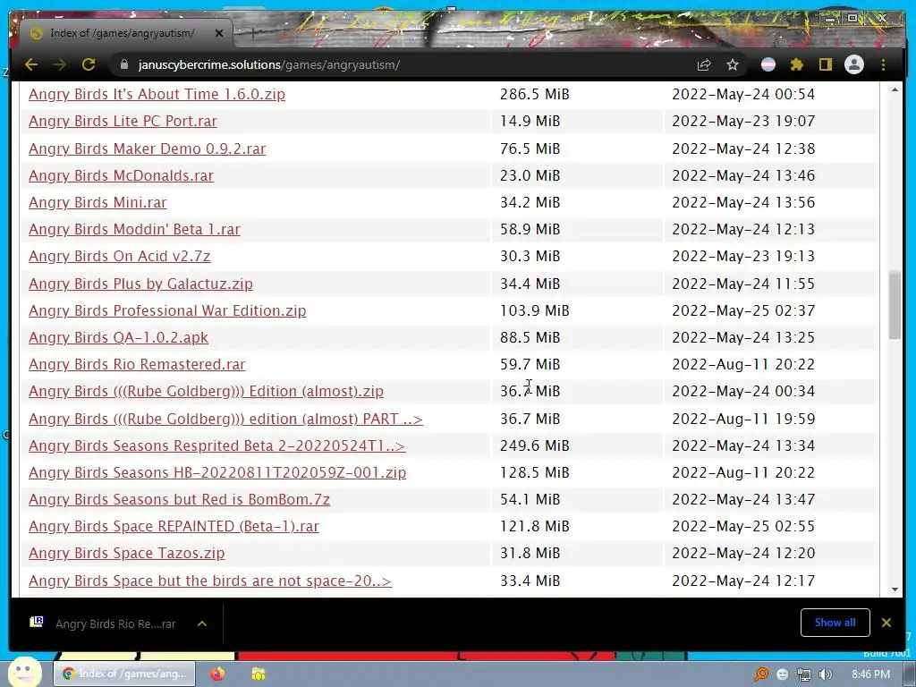The width and height of the screenshot is (916, 687).
Task: Download Angry Birds On Acid v2.7z
Action: coord(119,256)
